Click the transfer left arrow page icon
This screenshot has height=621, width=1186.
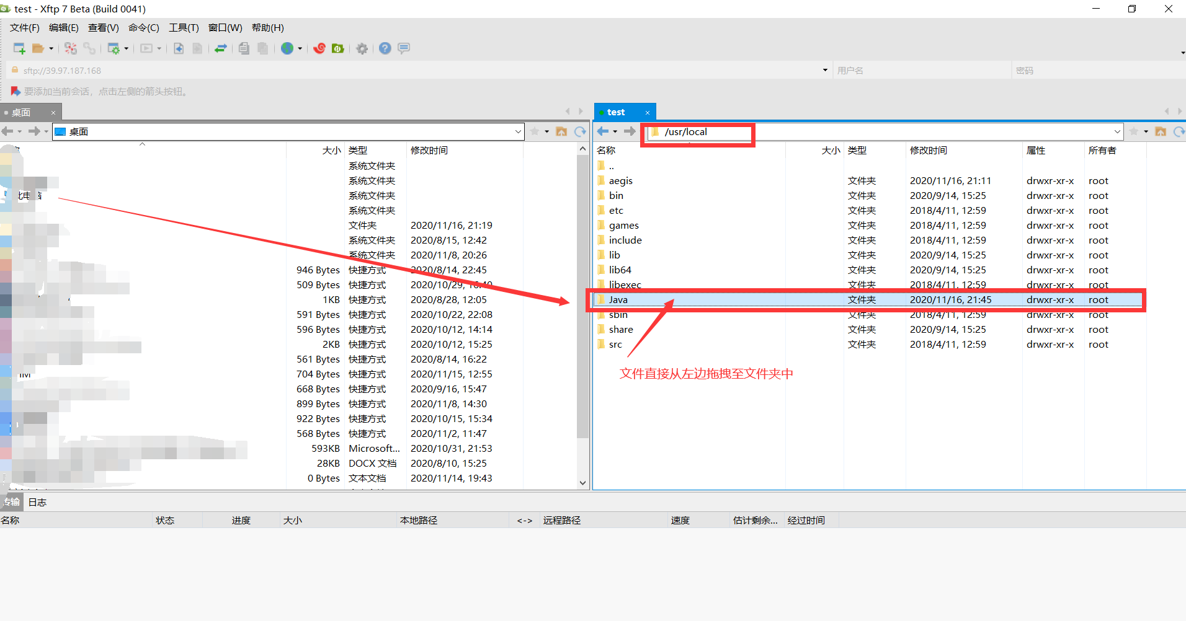(179, 48)
